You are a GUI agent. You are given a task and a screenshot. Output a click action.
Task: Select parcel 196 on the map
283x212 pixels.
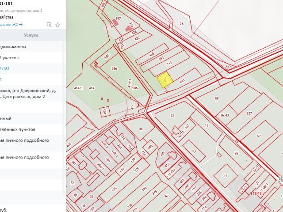(144, 189)
